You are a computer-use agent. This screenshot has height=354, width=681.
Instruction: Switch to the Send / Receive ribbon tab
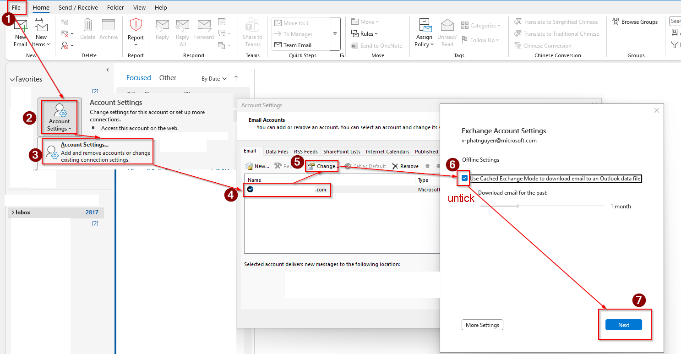(x=77, y=7)
